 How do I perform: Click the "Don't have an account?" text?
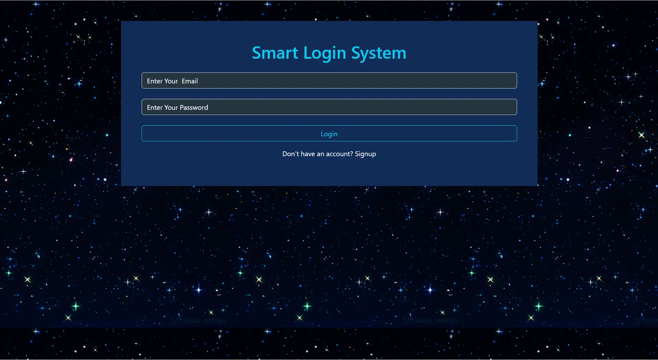[317, 154]
